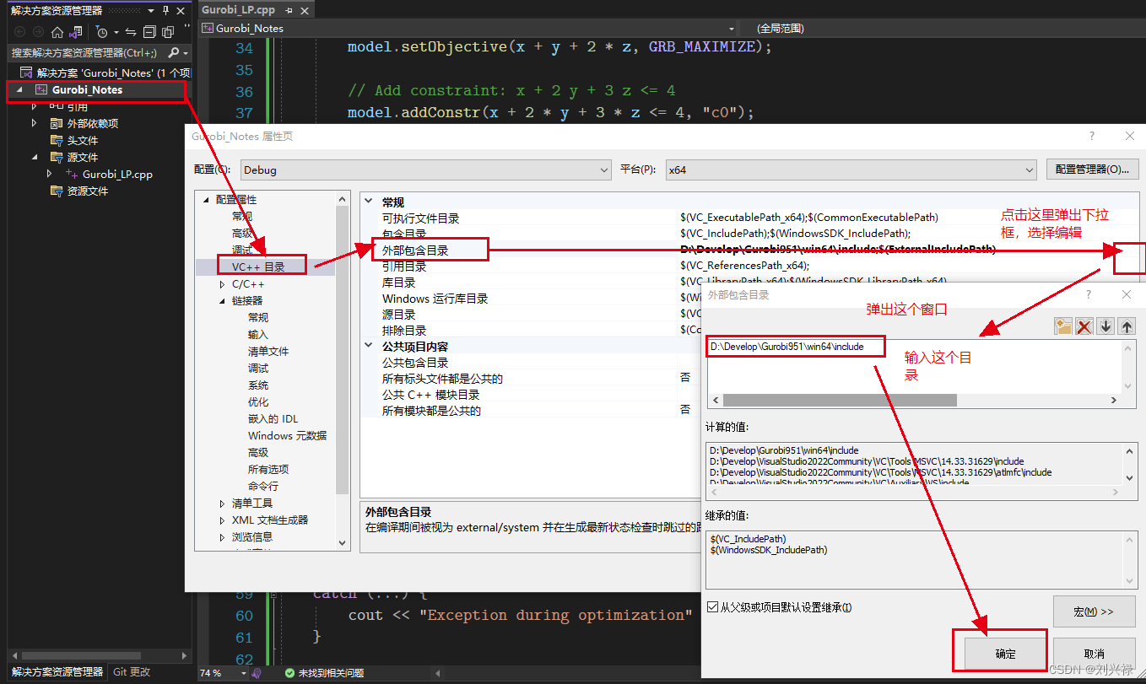The width and height of the screenshot is (1146, 684).
Task: Collapse all nodes in Solution Explorer toolbar
Action: click(x=149, y=32)
